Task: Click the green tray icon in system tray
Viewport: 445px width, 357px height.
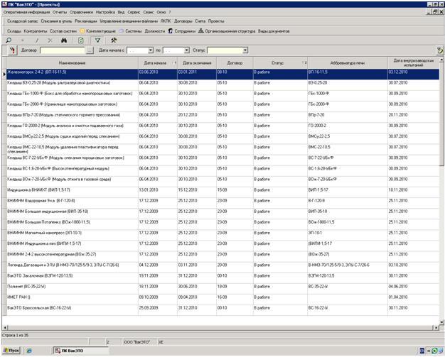Action: click(434, 351)
